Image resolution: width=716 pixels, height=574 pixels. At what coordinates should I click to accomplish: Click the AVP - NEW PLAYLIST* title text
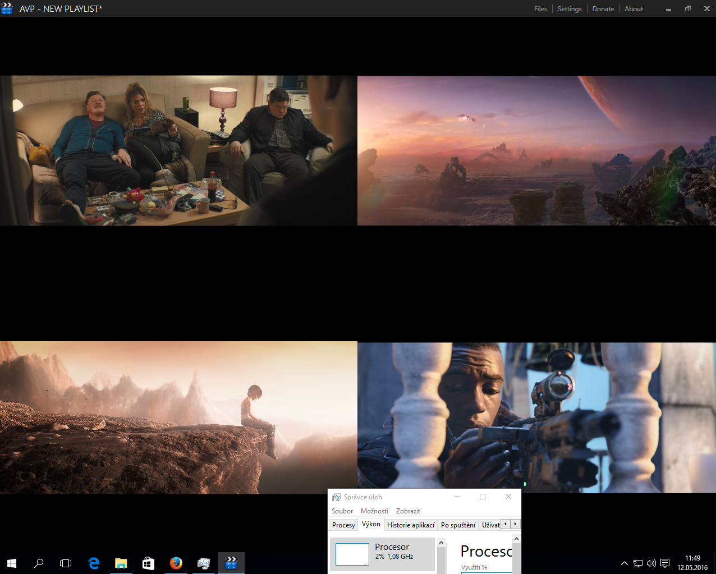[x=61, y=9]
